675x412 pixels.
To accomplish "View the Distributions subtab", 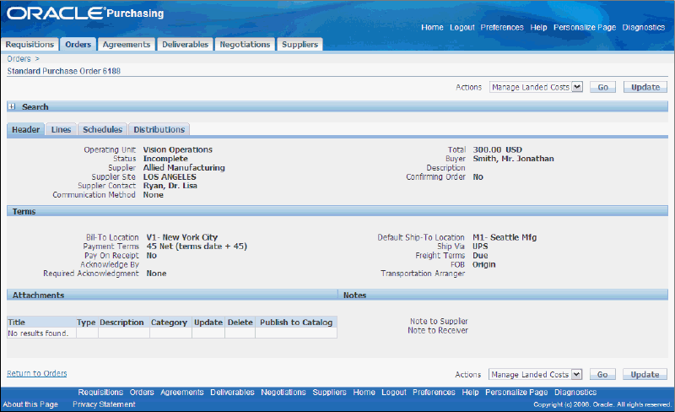I will coord(159,130).
